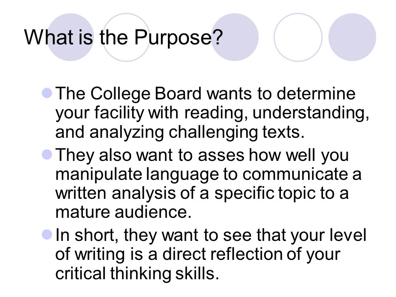This screenshot has height=297, width=396.
Task: Select the outlined circle behind 'the Purpose'
Action: click(126, 37)
